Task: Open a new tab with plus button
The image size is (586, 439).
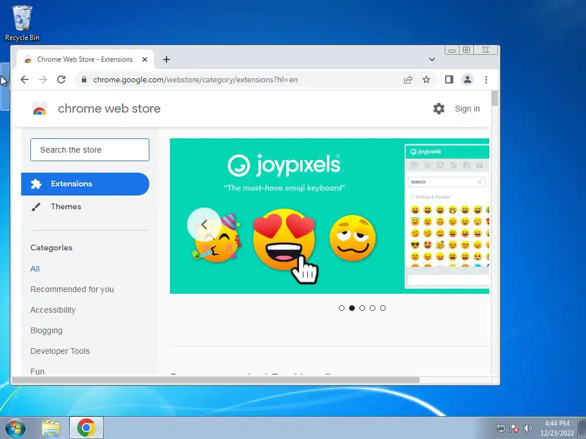Action: 167,59
